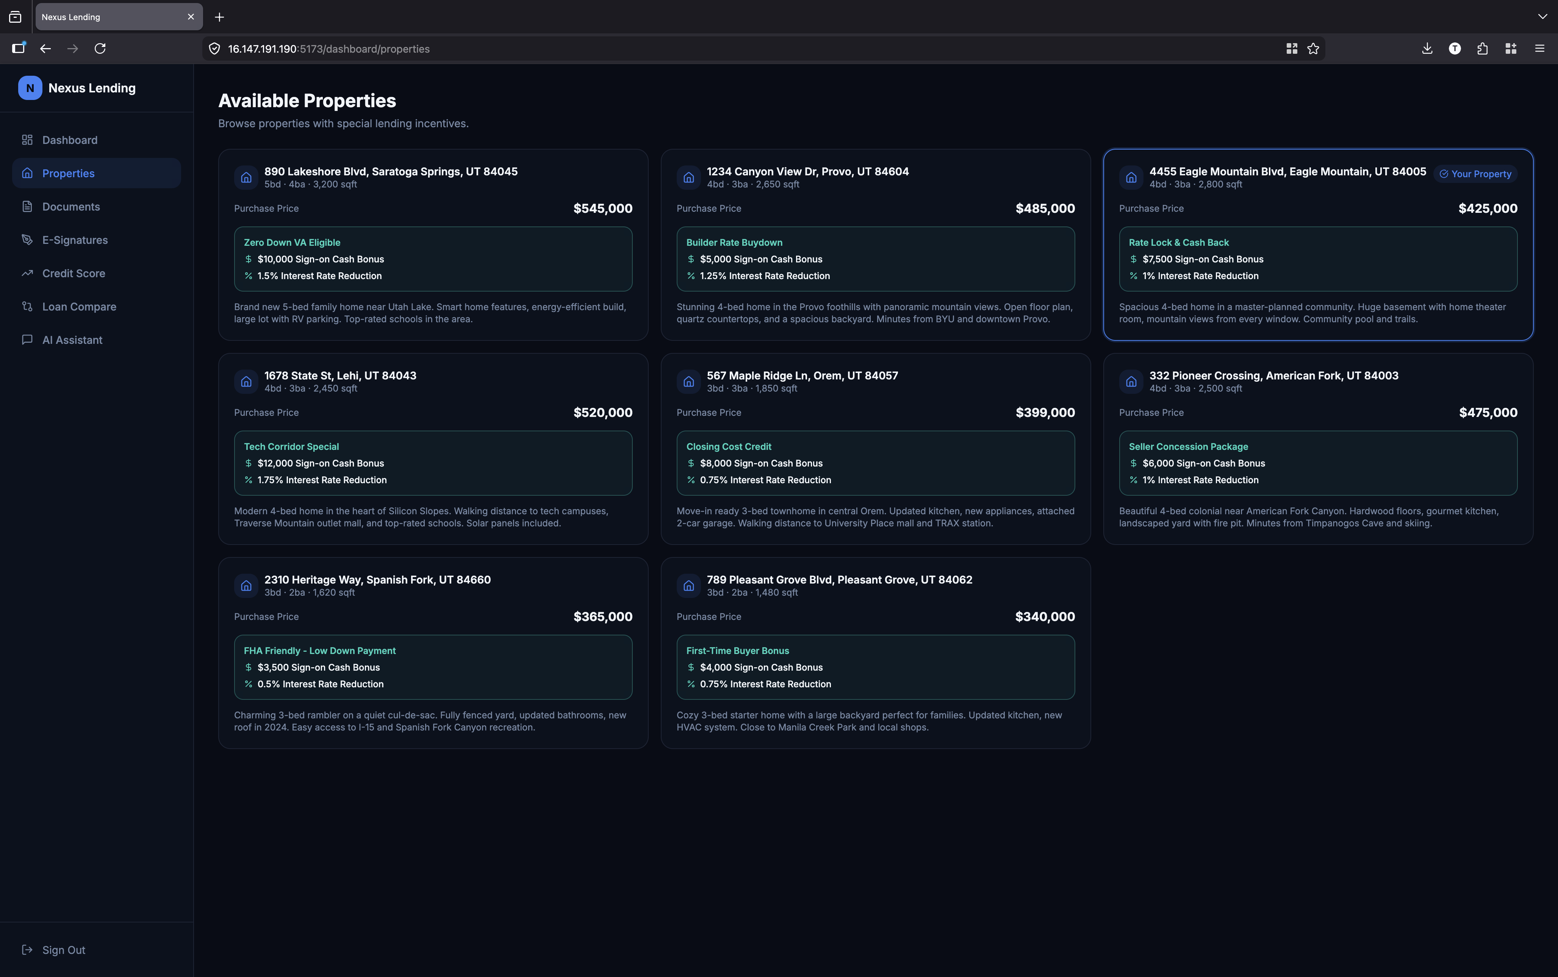
Task: Bookmark this page with the star icon
Action: click(x=1312, y=48)
